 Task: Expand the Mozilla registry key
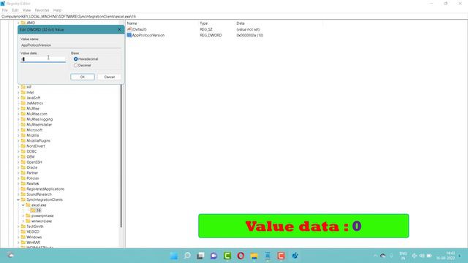click(18, 135)
